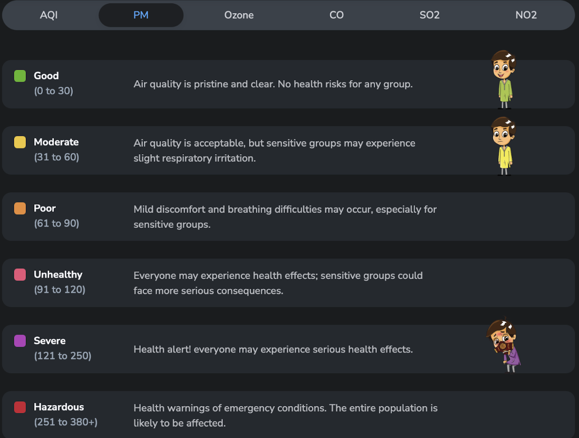The width and height of the screenshot is (579, 438).
Task: Select the Ozone tab
Action: 239,15
